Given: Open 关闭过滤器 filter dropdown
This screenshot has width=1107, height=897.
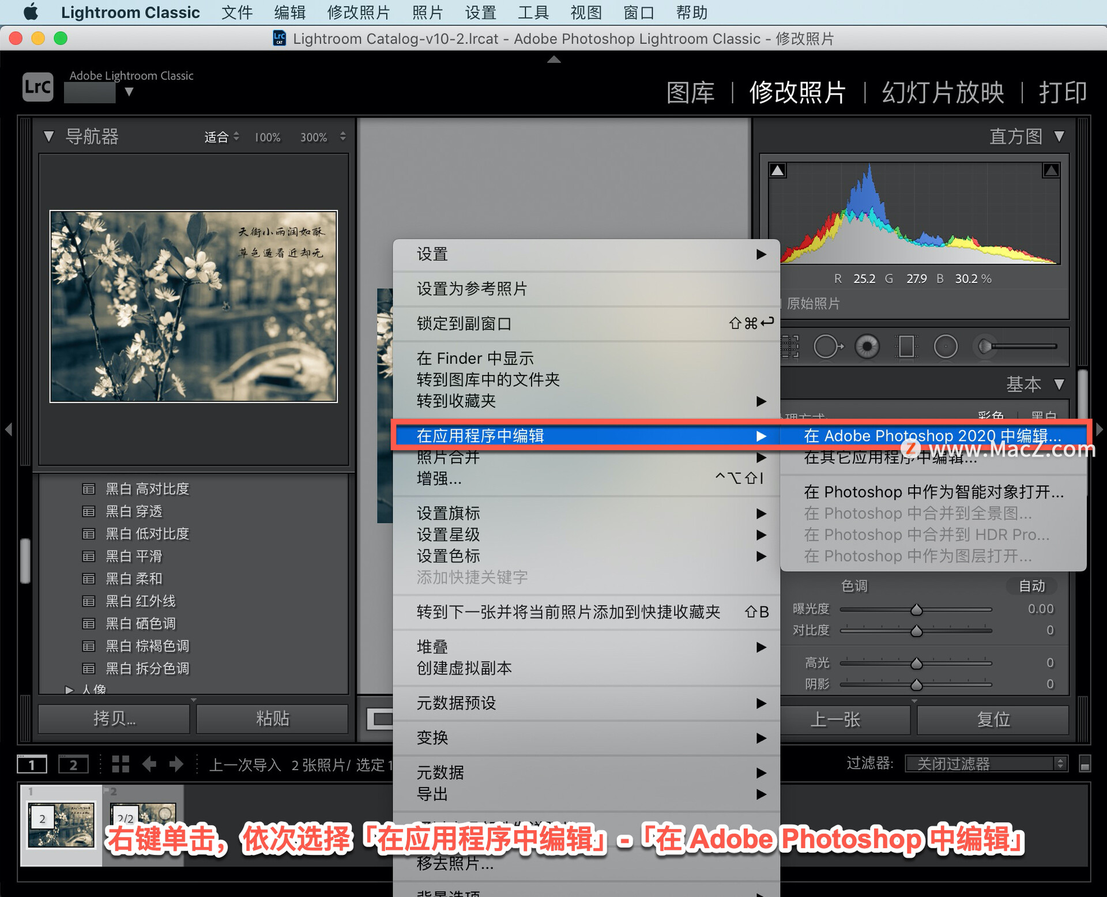Looking at the screenshot, I should point(986,764).
